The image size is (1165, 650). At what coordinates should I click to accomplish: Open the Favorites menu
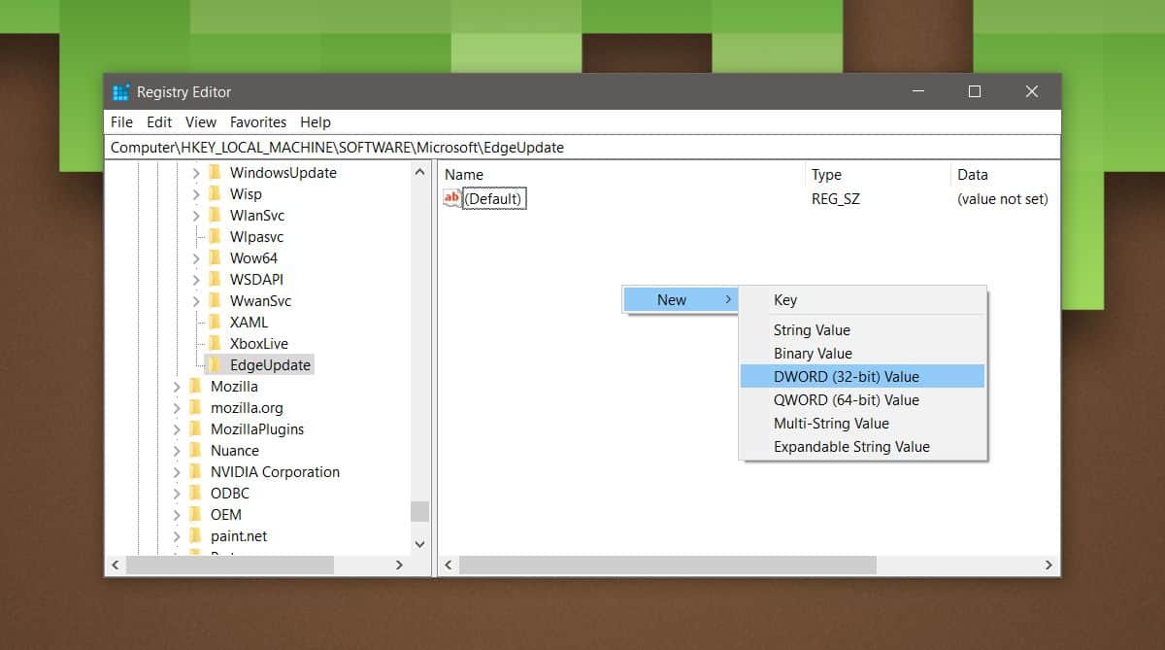pyautogui.click(x=258, y=122)
